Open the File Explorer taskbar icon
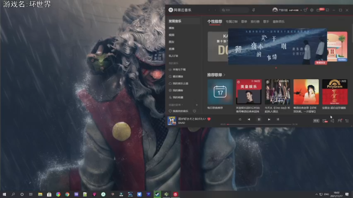This screenshot has height=198, width=353. [40, 194]
